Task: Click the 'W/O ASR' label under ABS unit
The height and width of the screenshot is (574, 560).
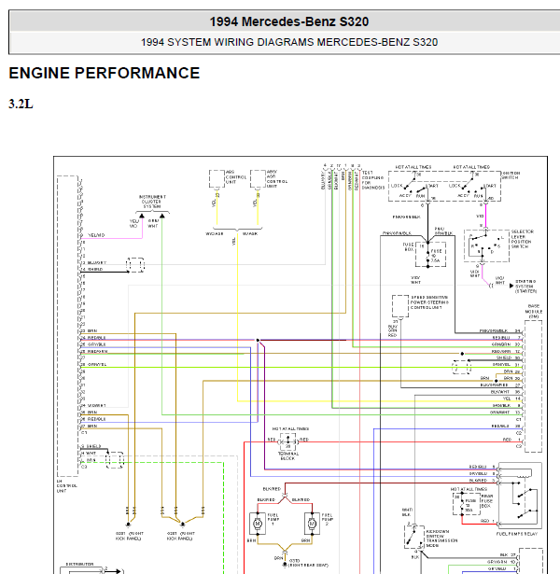Action: click(215, 233)
